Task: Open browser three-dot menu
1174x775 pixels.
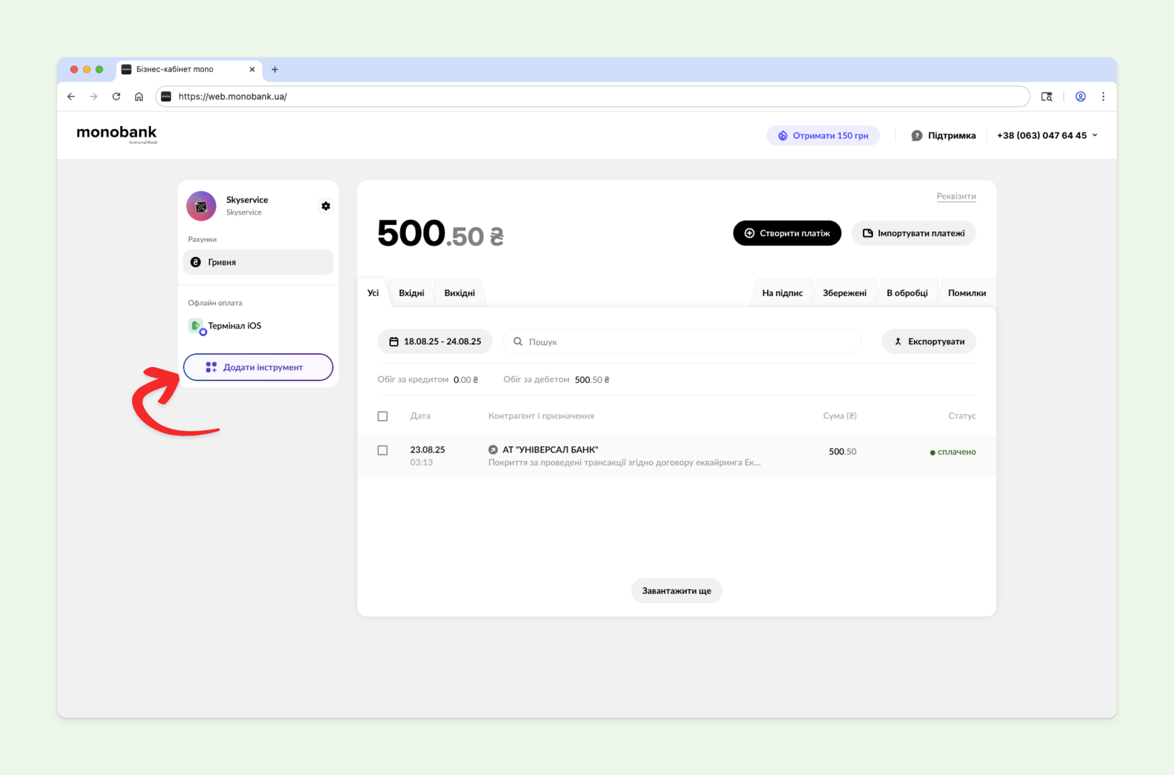Action: 1103,96
